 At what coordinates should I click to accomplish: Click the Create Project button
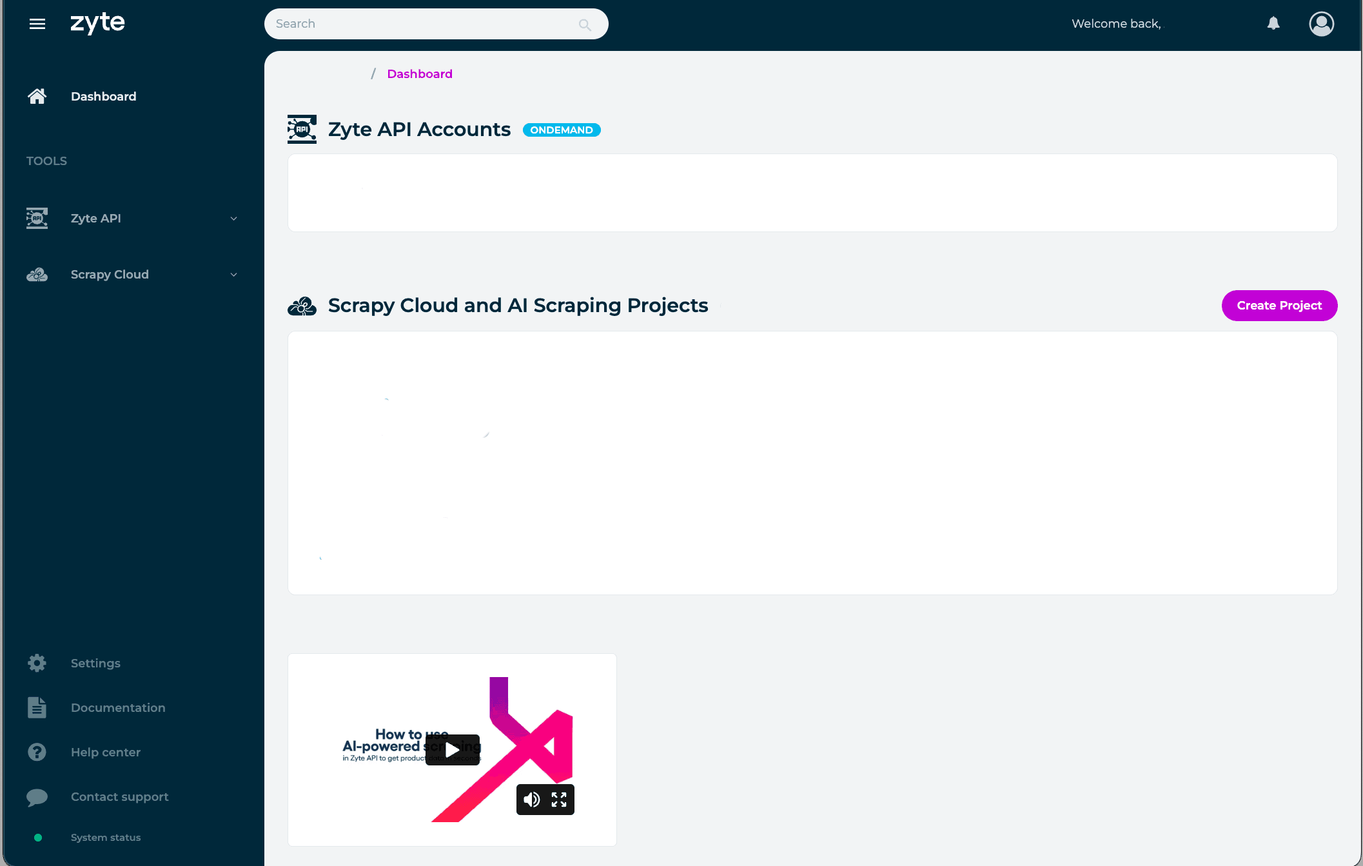click(1279, 306)
